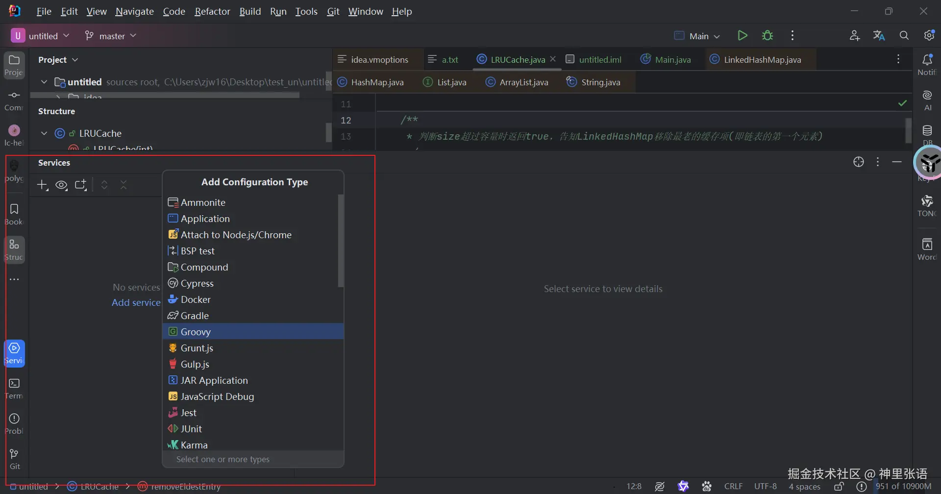Open the Services tool window
Screen dimensions: 941x494
(14, 353)
